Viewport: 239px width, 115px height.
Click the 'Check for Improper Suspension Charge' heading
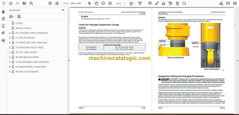tap(99, 25)
